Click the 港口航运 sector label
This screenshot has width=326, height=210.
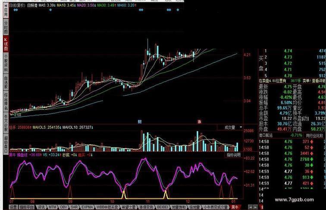tap(266, 135)
